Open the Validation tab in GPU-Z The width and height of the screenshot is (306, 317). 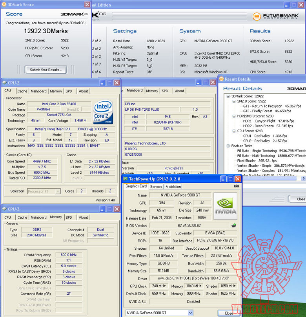(x=173, y=187)
